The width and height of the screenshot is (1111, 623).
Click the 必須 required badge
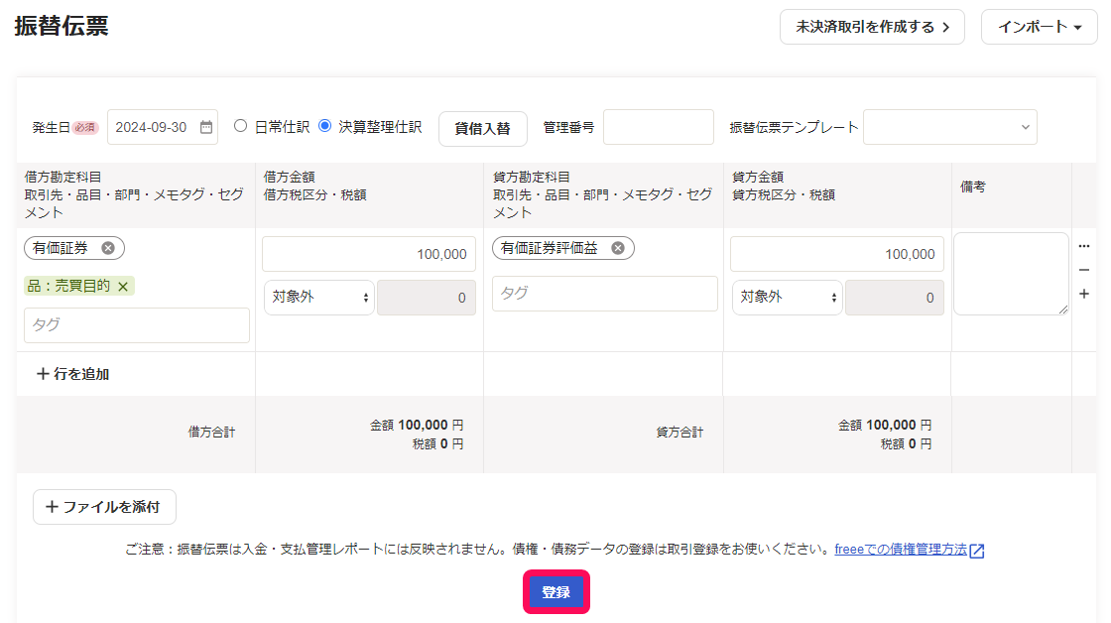tap(85, 128)
